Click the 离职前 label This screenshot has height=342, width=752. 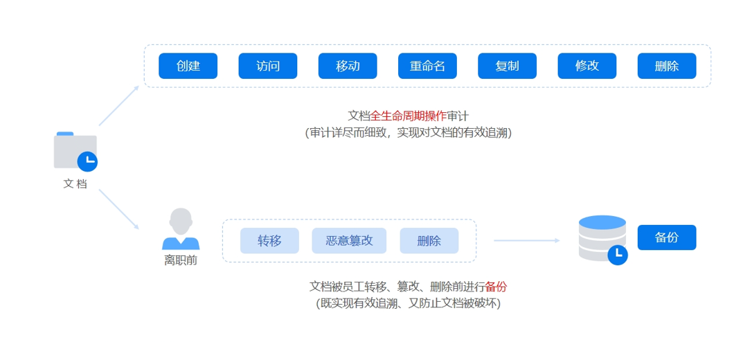181,261
